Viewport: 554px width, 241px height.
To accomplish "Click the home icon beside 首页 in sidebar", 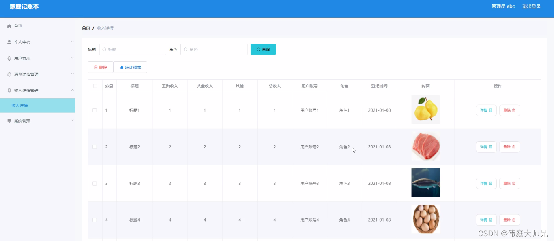I will click(9, 26).
